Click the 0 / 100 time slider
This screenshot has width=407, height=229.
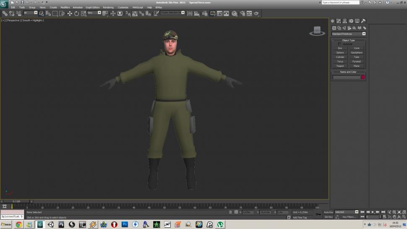tap(17, 201)
